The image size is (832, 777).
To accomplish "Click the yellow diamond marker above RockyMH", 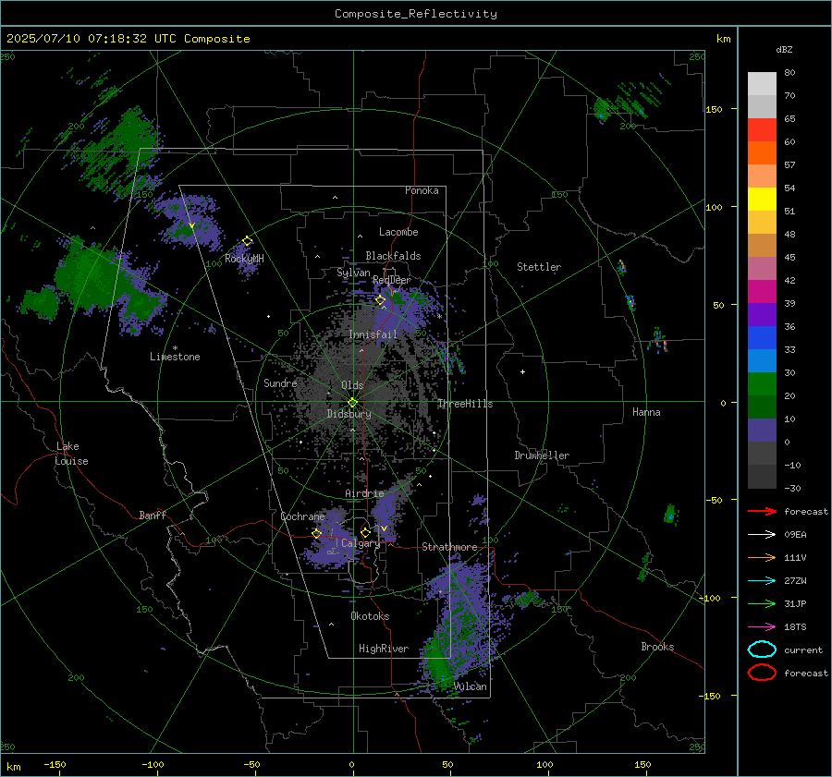I will click(247, 241).
